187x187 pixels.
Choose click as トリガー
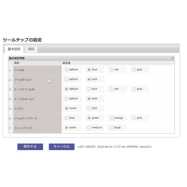pos(89,108)
